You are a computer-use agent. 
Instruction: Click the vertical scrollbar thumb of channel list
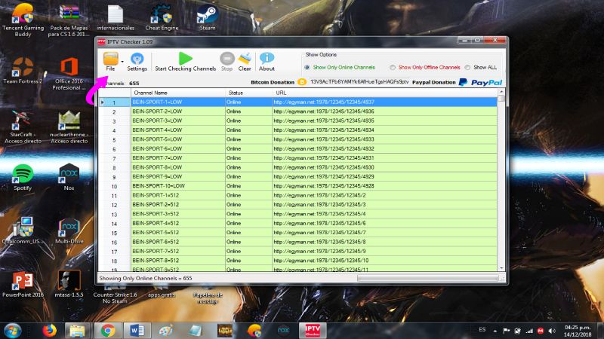click(x=501, y=99)
